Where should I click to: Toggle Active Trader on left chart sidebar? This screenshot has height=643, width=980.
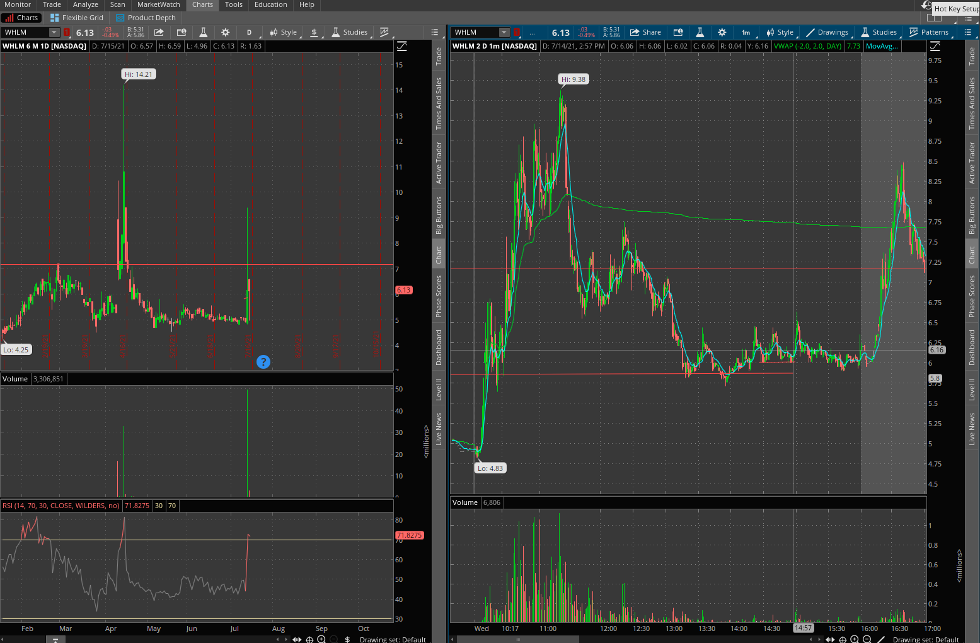439,163
